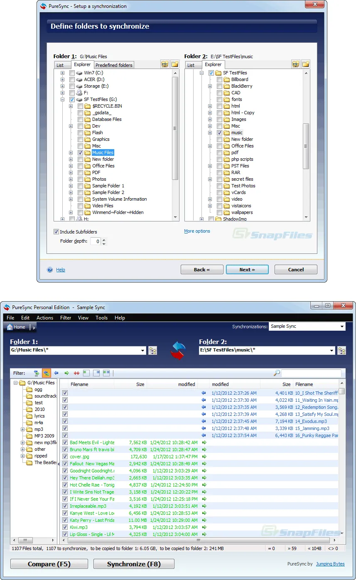
Task: Uncheck the music folder checkbox in Folder 2
Action: (x=219, y=133)
